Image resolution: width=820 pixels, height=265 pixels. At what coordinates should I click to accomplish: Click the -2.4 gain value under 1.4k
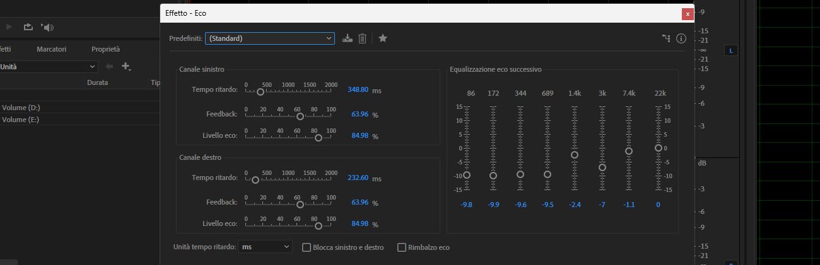pyautogui.click(x=575, y=205)
